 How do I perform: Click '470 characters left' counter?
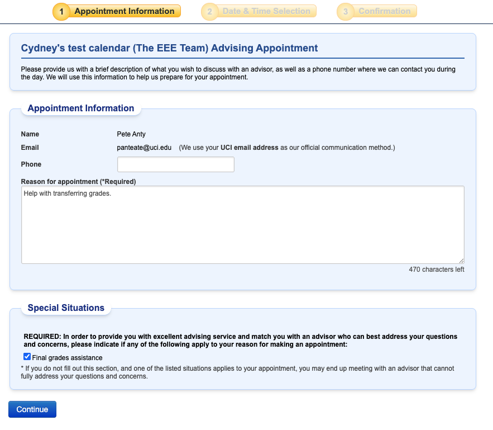point(437,270)
